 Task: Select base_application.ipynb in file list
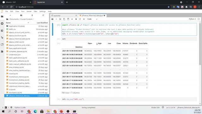[x=27, y=48]
